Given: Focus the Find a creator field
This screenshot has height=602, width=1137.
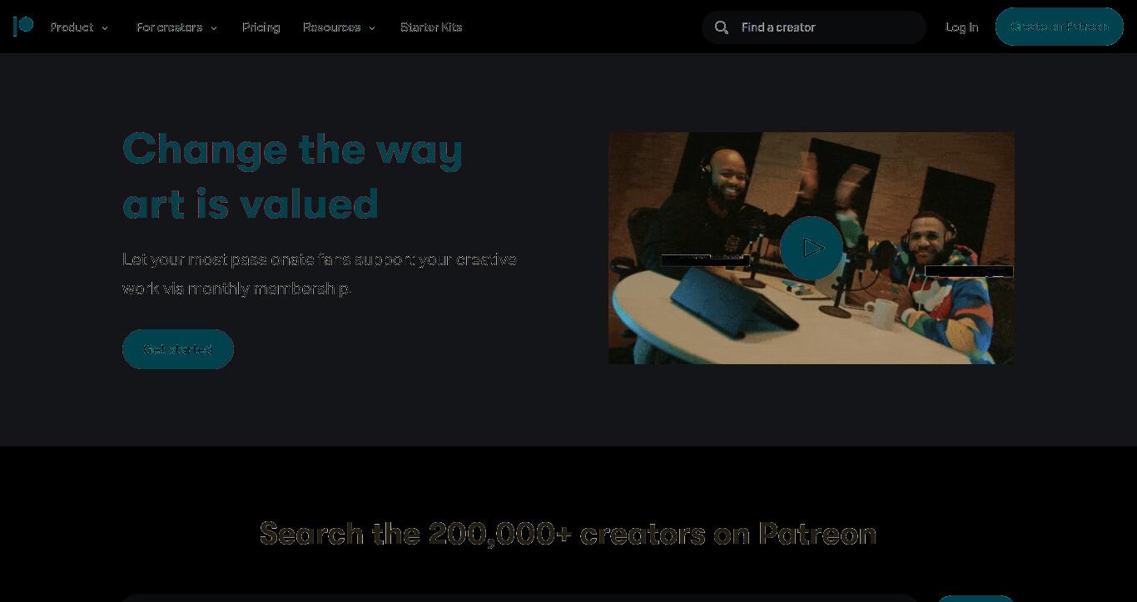Looking at the screenshot, I should tap(814, 27).
